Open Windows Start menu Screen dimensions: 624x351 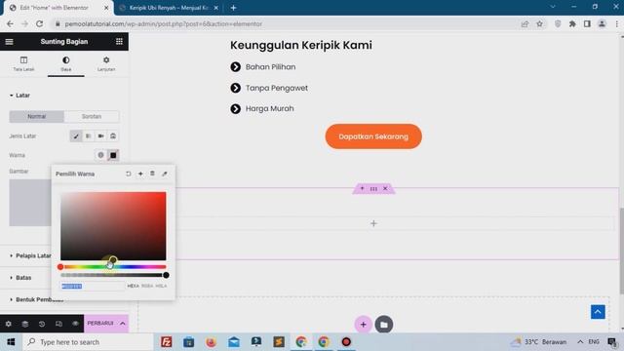point(11,342)
